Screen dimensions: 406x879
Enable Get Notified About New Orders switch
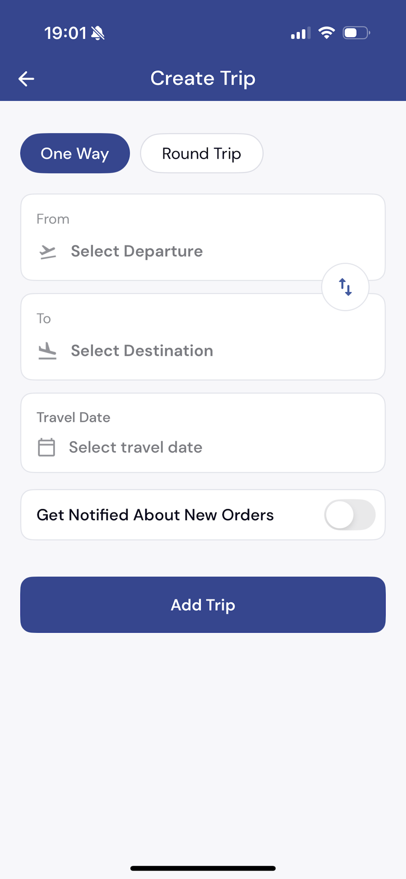[x=350, y=515]
